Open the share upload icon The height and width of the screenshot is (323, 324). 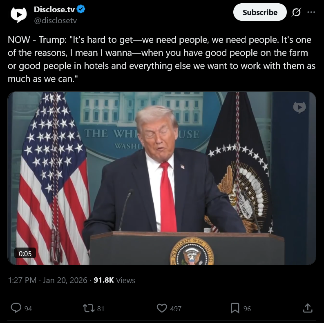(308, 308)
